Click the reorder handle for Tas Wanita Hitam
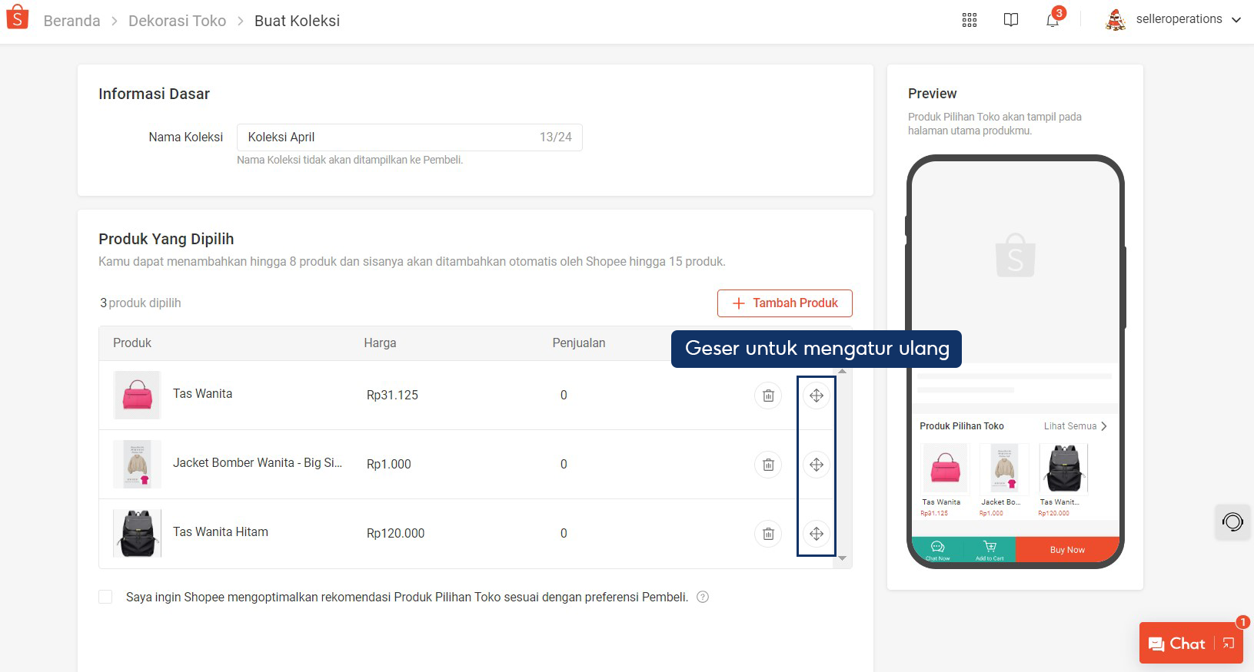The height and width of the screenshot is (672, 1254). [x=817, y=534]
